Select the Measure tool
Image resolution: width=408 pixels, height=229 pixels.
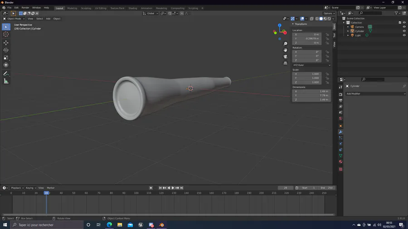[6, 81]
